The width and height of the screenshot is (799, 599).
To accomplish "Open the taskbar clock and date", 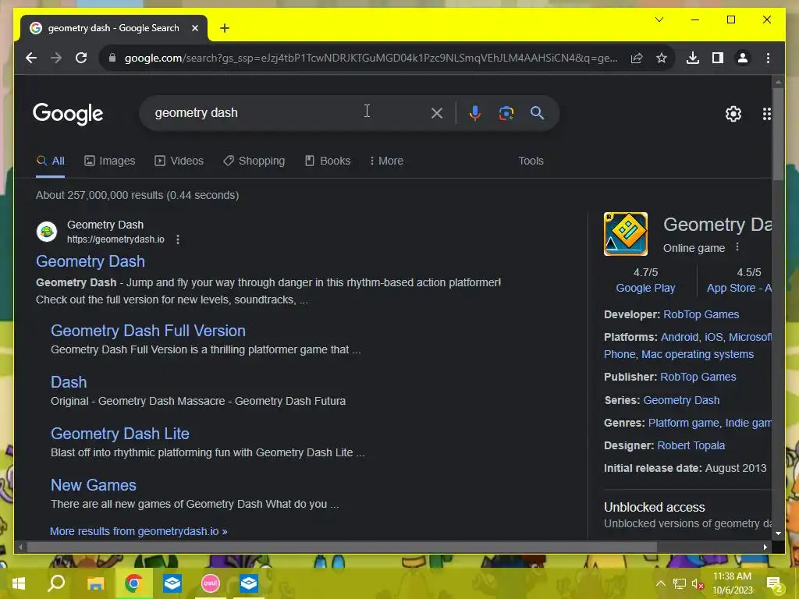I will point(732,583).
